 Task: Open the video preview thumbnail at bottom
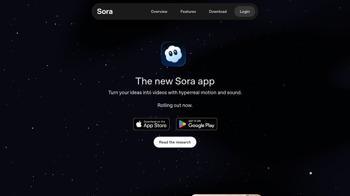226,195
